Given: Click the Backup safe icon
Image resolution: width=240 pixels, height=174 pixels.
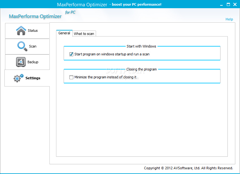Looking at the screenshot, I should point(21,62).
